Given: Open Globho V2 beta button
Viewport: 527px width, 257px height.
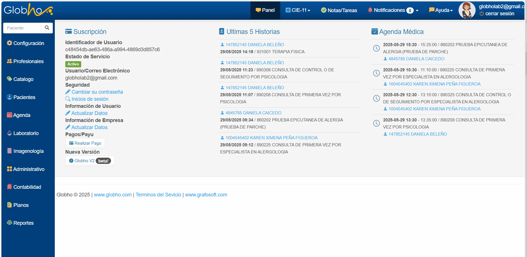Looking at the screenshot, I should click(x=90, y=161).
